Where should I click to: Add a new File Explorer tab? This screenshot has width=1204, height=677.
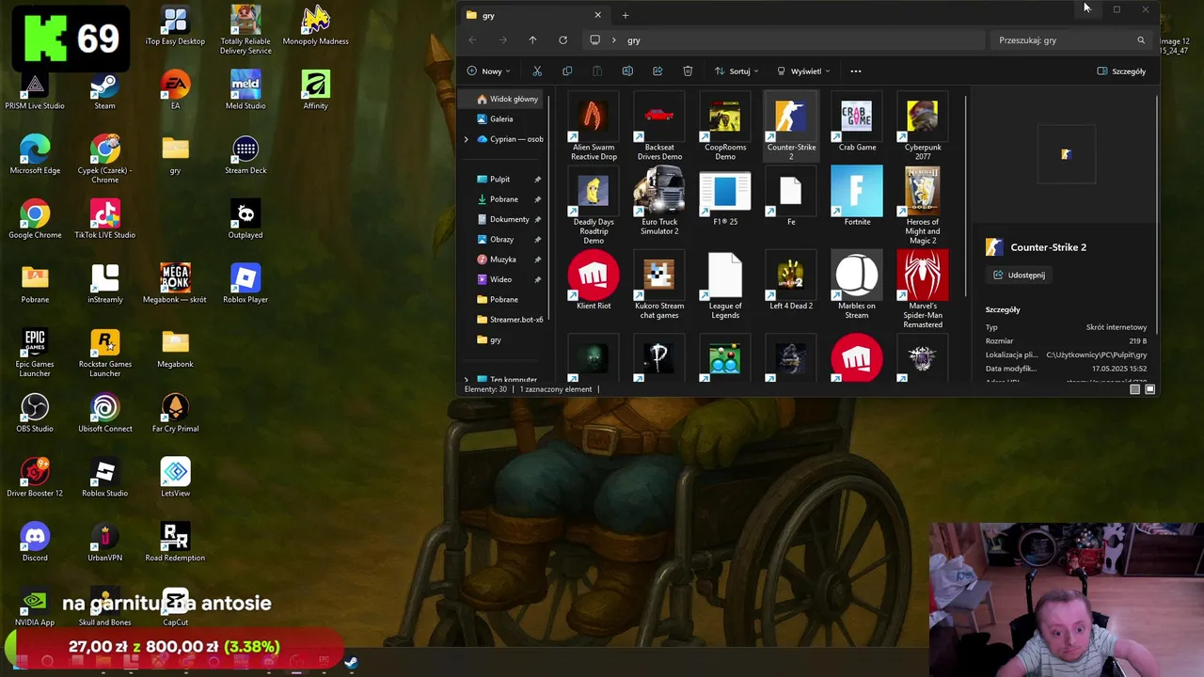click(x=625, y=15)
